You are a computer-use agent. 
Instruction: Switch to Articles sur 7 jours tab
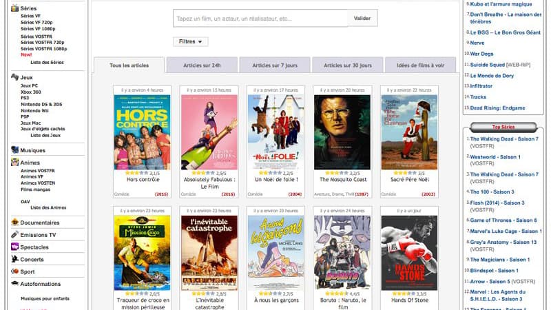[275, 65]
